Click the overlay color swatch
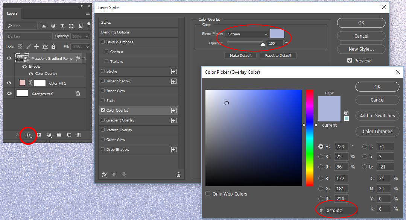406x220 pixels. click(277, 34)
